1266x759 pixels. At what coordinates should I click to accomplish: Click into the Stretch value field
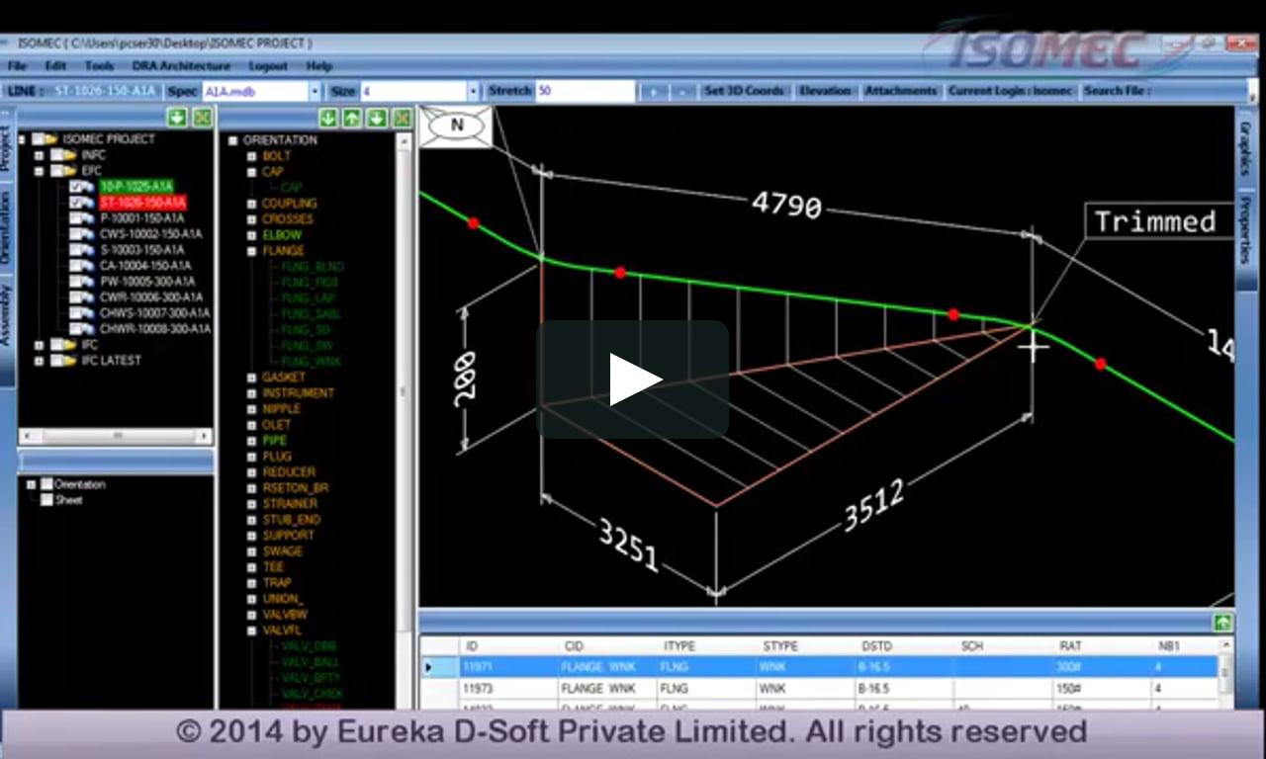[x=585, y=91]
